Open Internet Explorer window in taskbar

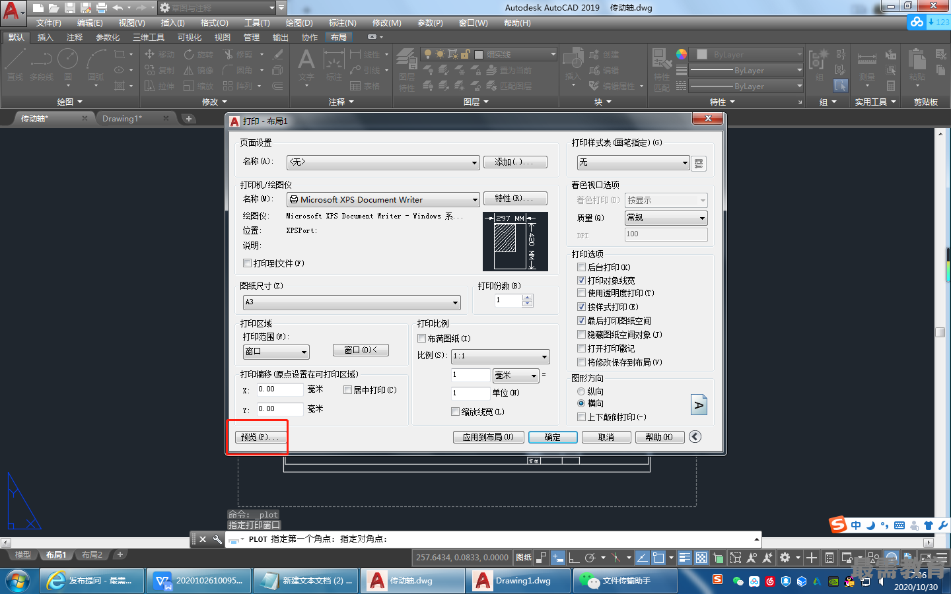pyautogui.click(x=92, y=581)
